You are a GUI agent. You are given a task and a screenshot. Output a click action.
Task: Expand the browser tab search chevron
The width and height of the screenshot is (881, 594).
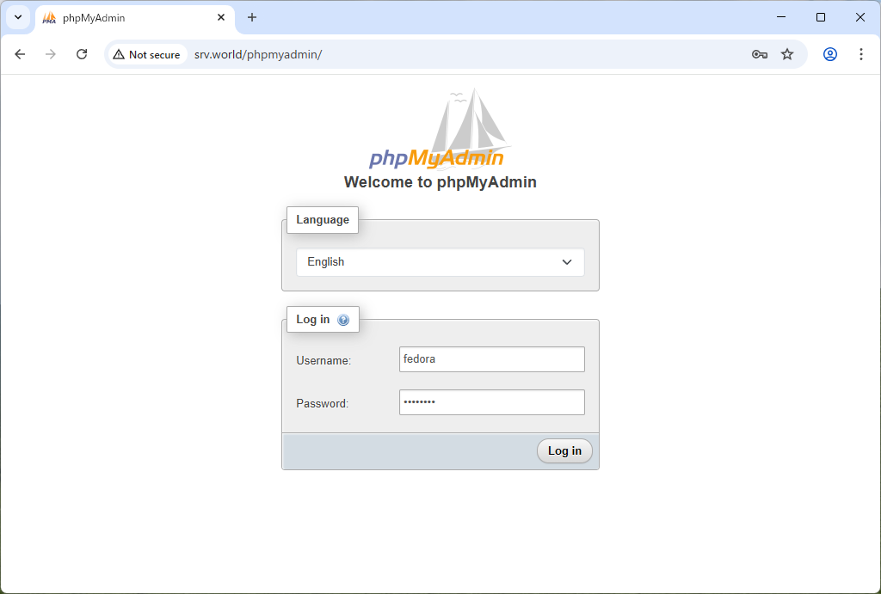(17, 17)
